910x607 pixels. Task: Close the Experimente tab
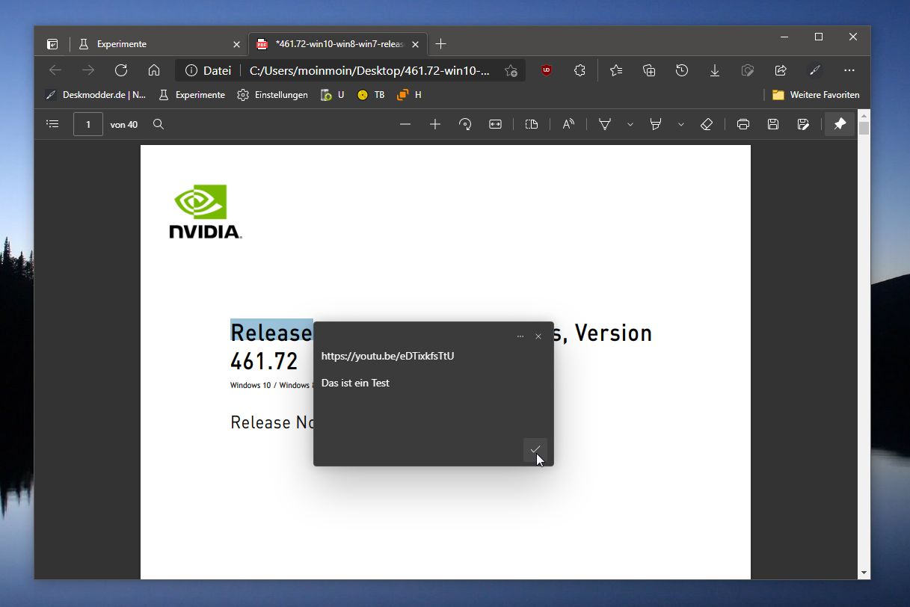tap(236, 44)
